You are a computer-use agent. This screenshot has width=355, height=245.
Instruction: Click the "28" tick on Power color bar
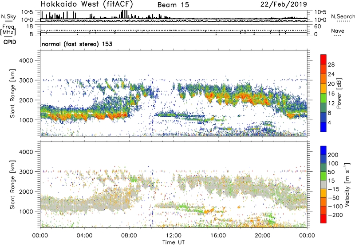[x=331, y=65]
